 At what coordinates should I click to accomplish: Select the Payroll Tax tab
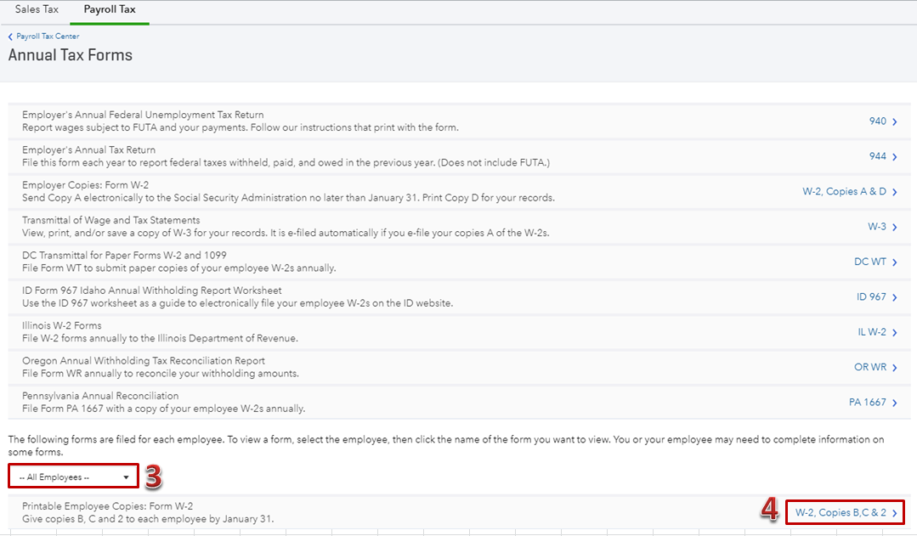tap(110, 9)
